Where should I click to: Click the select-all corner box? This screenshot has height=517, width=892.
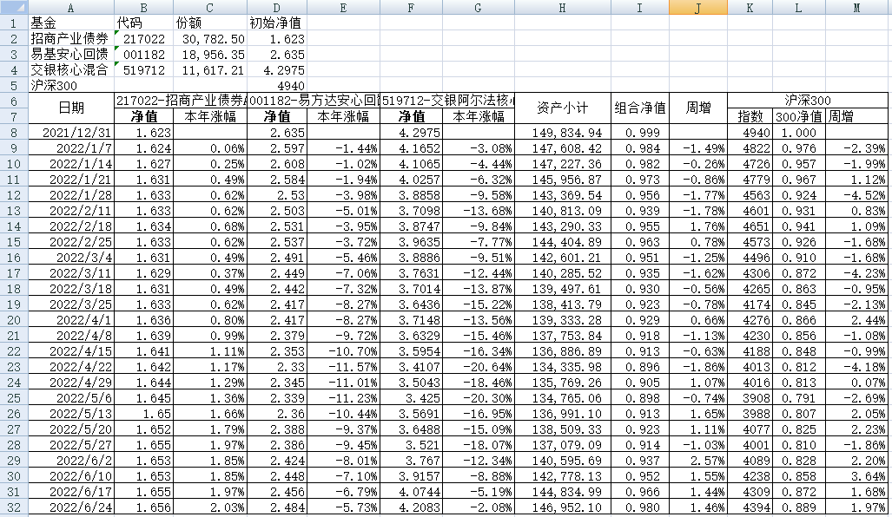pos(14,7)
